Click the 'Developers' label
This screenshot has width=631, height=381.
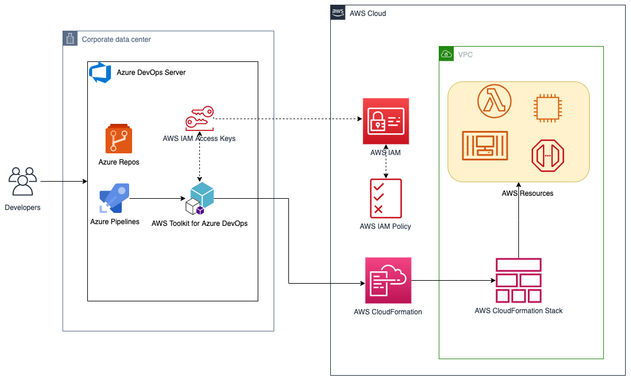pyautogui.click(x=22, y=208)
